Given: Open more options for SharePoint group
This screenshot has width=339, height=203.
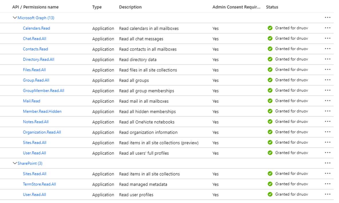Looking at the screenshot, I should point(328,163).
